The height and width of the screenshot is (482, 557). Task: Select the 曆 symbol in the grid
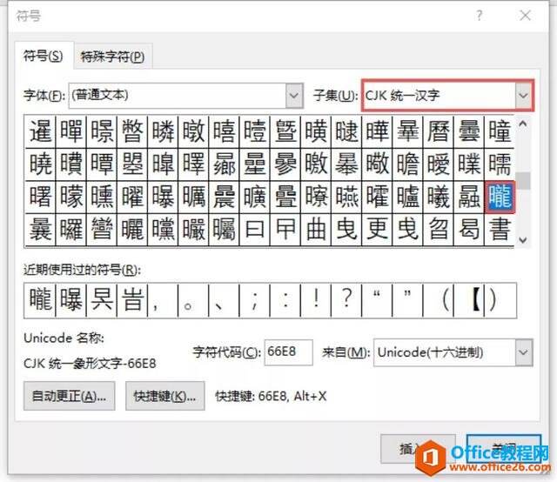click(x=438, y=131)
